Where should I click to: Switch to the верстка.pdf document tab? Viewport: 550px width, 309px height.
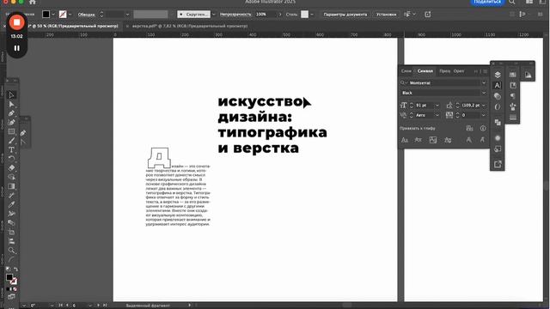[190, 26]
